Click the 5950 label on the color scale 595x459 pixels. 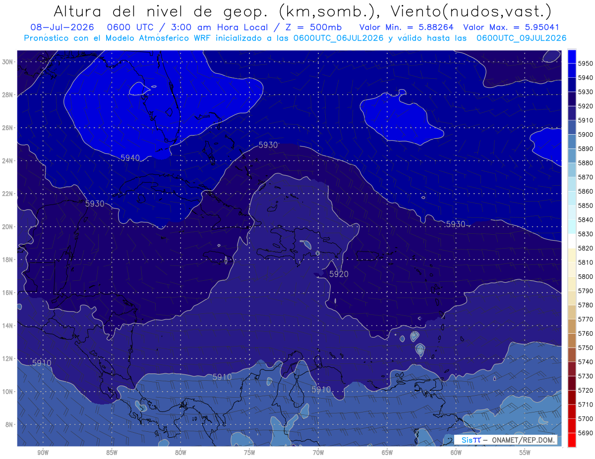coord(585,63)
